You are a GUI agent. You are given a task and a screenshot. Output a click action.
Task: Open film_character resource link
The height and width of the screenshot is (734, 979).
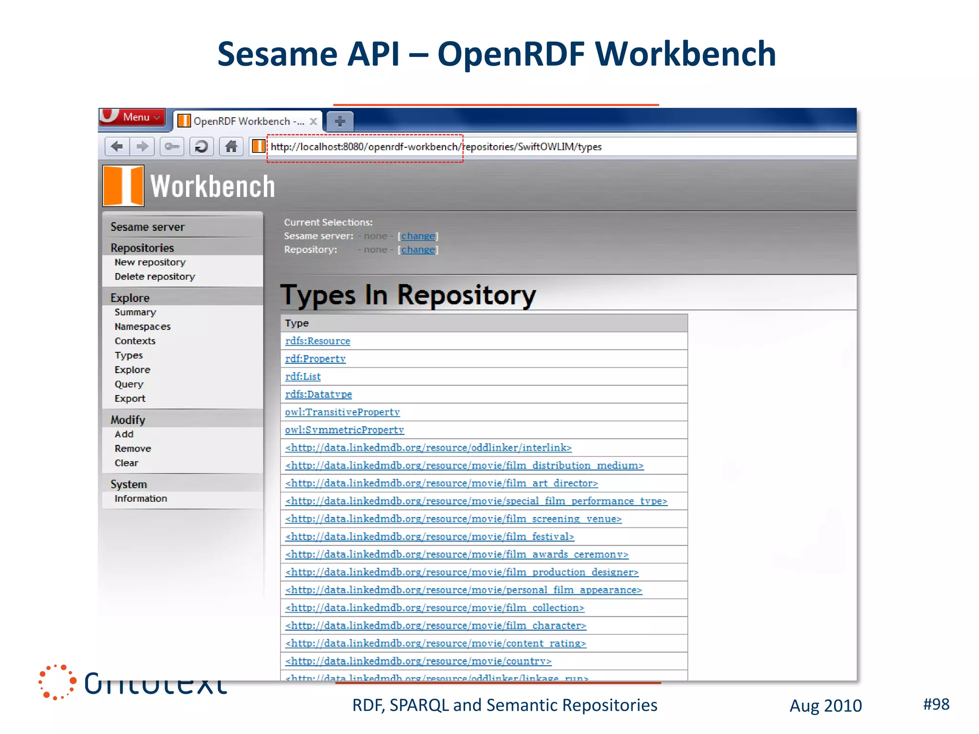tap(435, 626)
